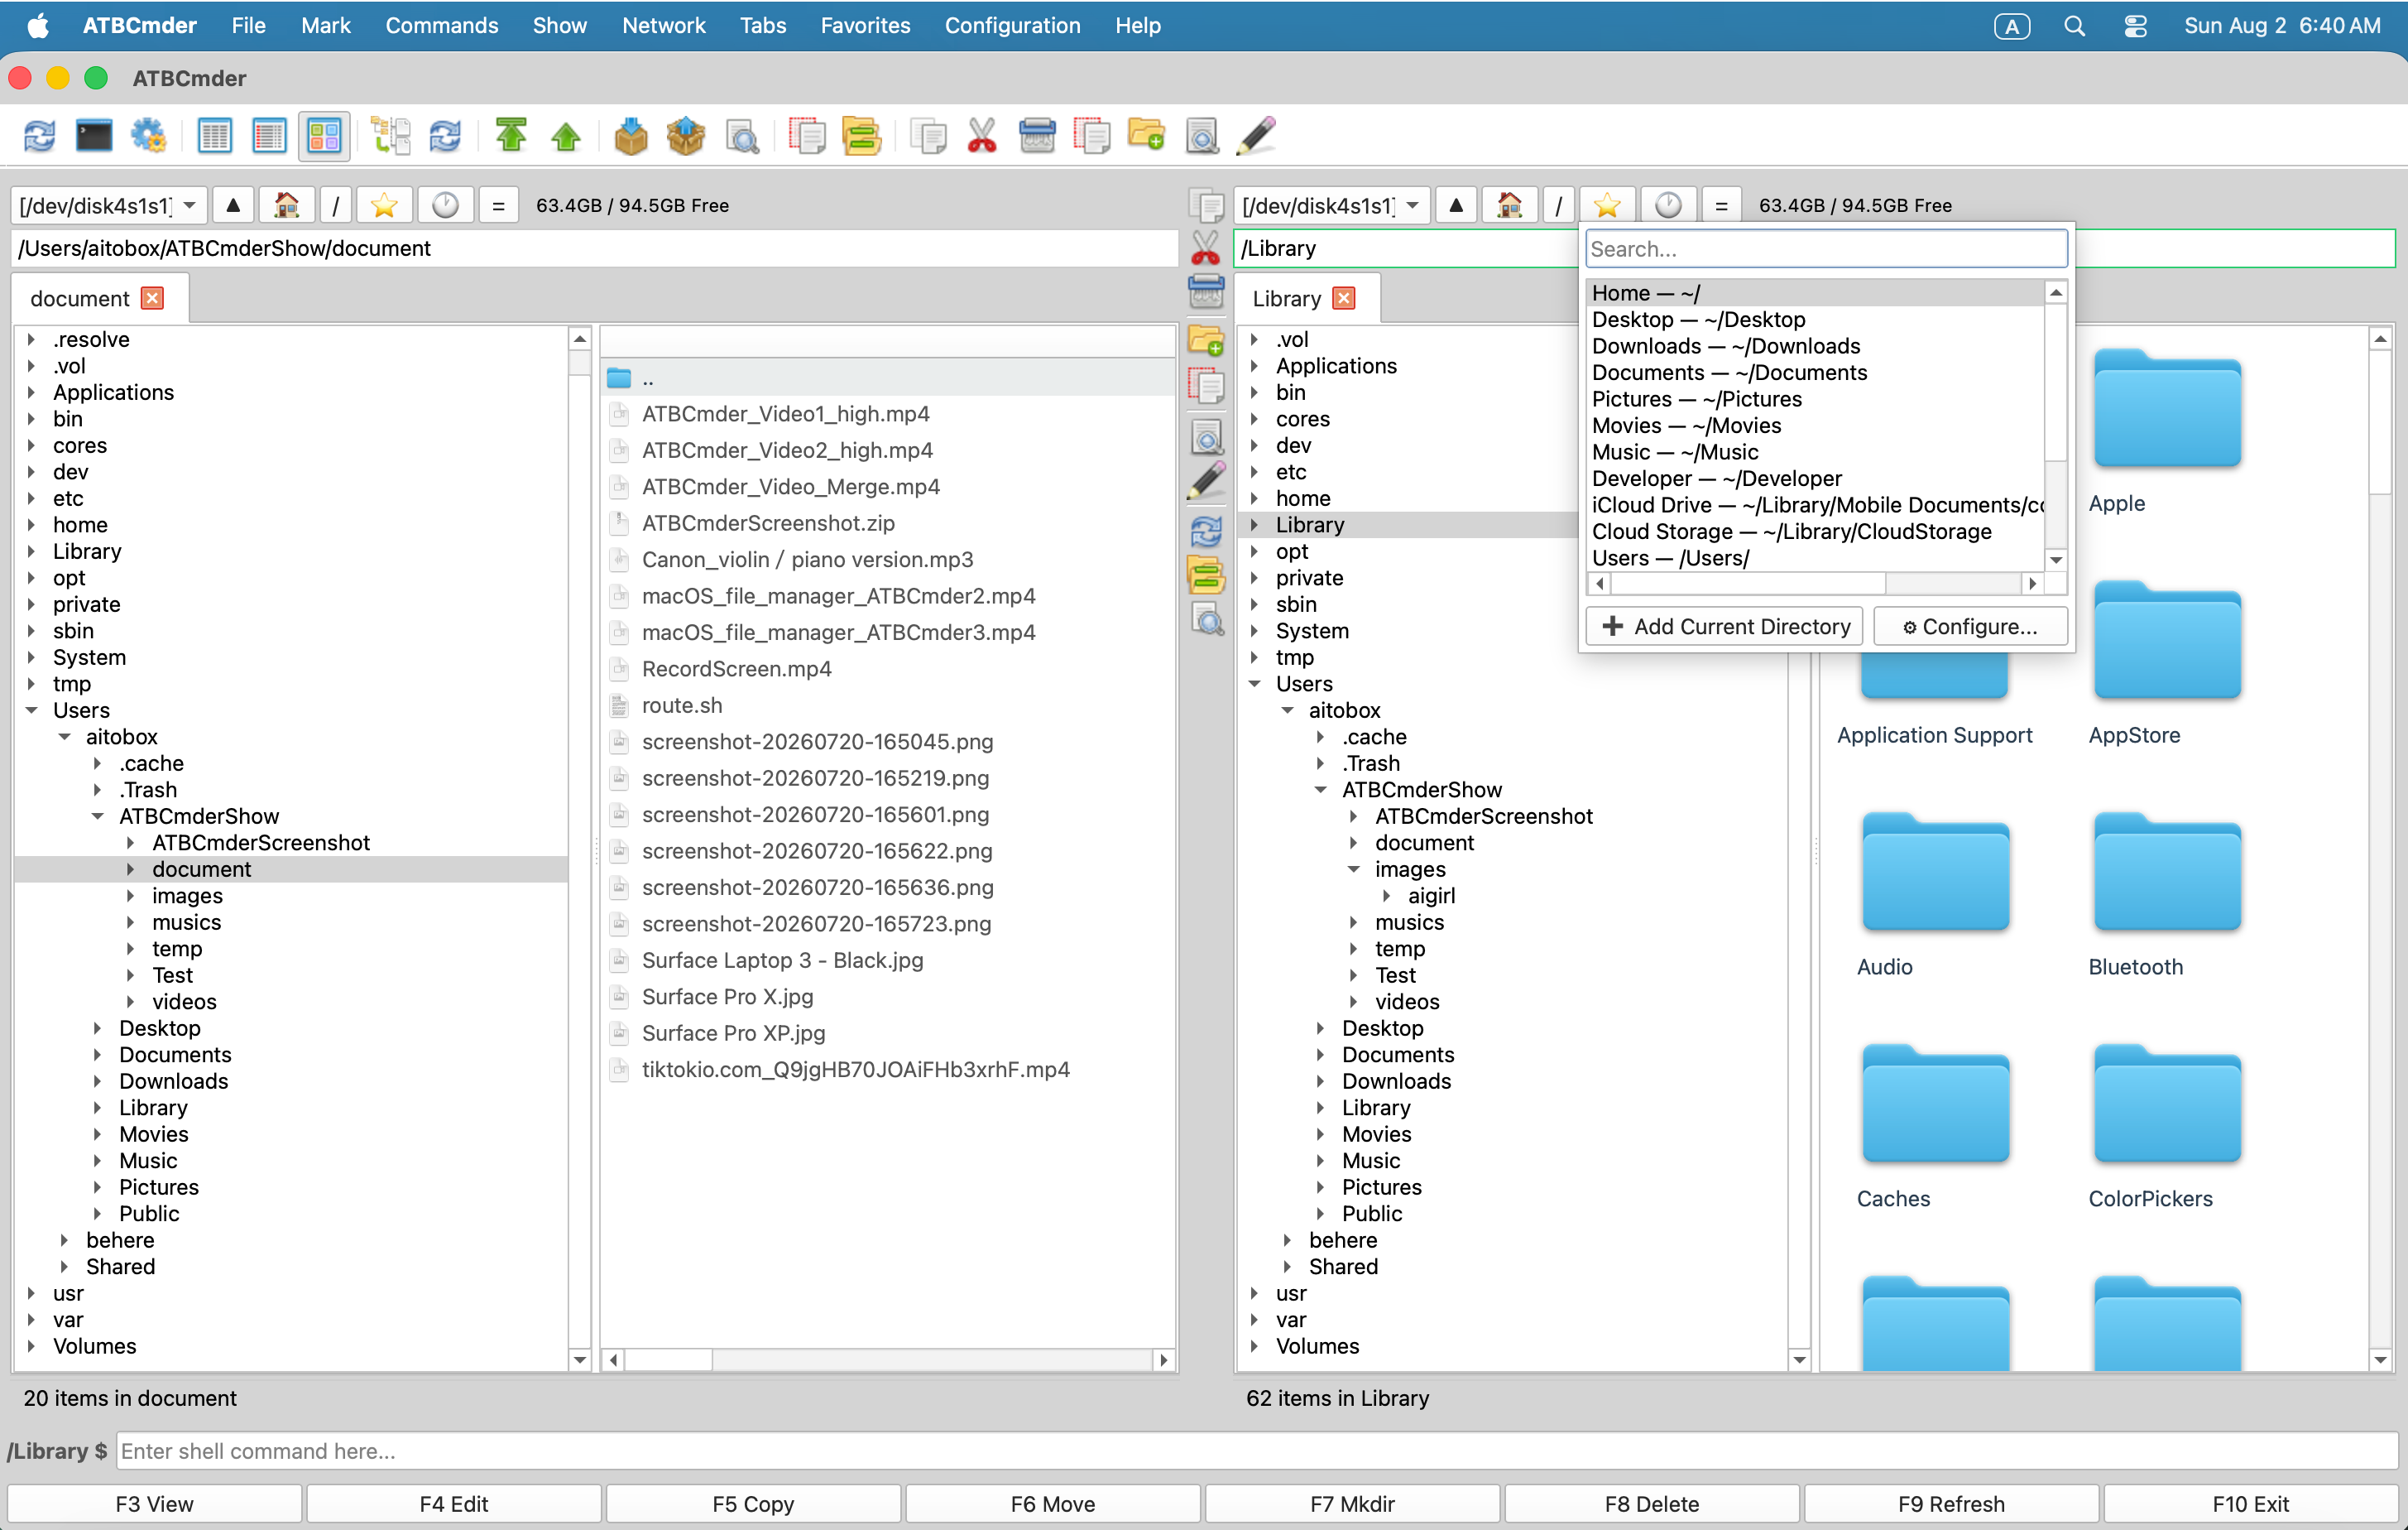Click the paste icon in the main toolbar
The height and width of the screenshot is (1530, 2408).
(1037, 135)
